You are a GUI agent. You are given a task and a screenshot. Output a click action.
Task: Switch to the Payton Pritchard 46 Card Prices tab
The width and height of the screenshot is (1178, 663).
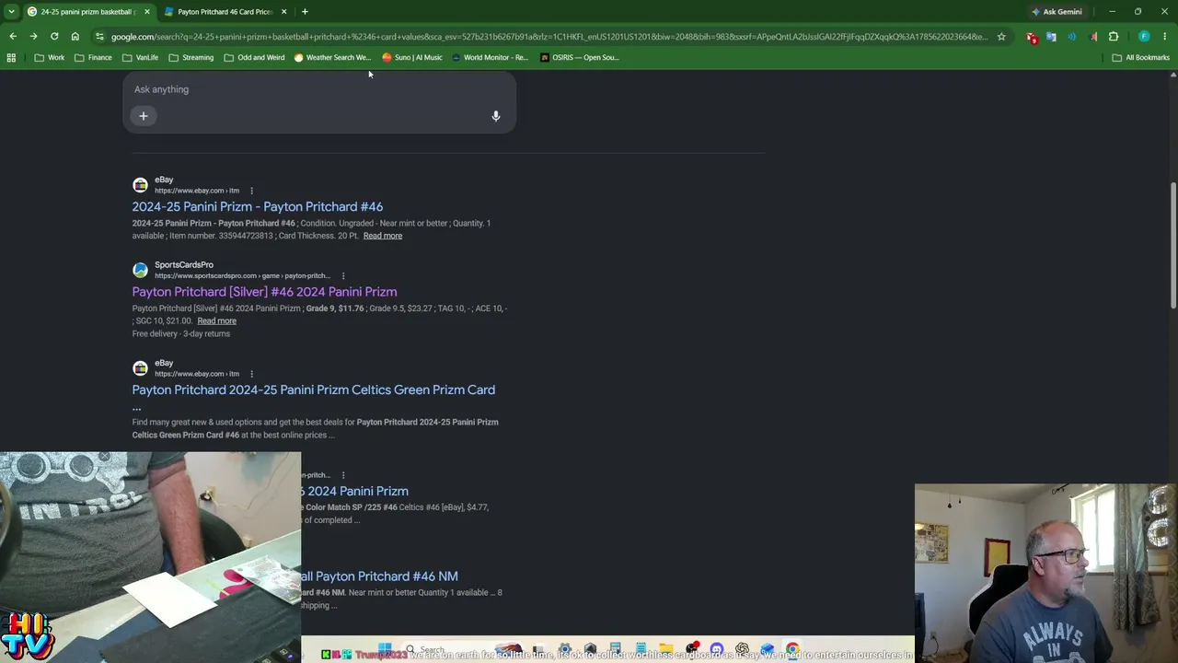pos(225,12)
